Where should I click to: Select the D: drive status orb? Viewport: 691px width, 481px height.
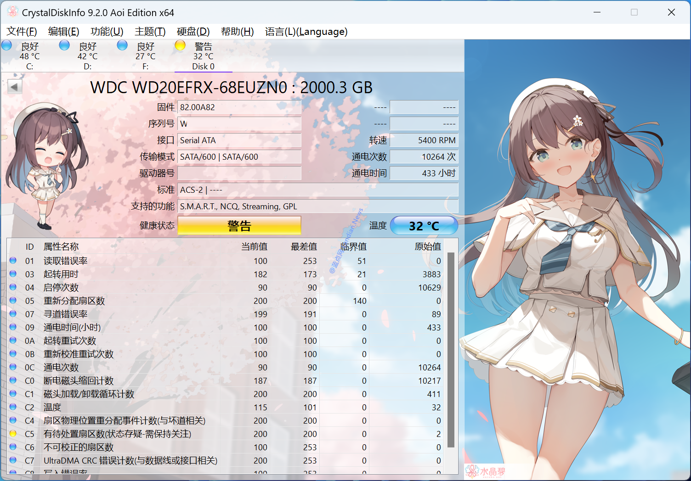point(65,45)
